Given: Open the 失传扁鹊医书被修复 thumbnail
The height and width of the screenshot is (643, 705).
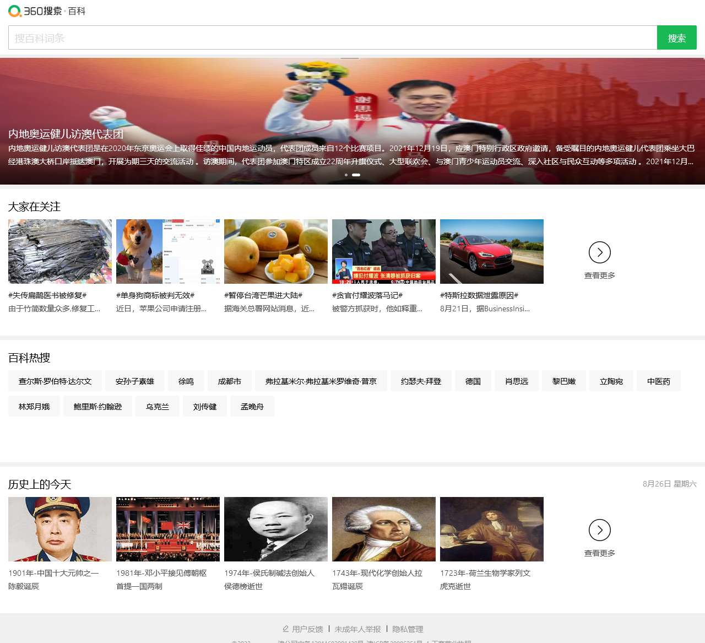Looking at the screenshot, I should (x=60, y=252).
